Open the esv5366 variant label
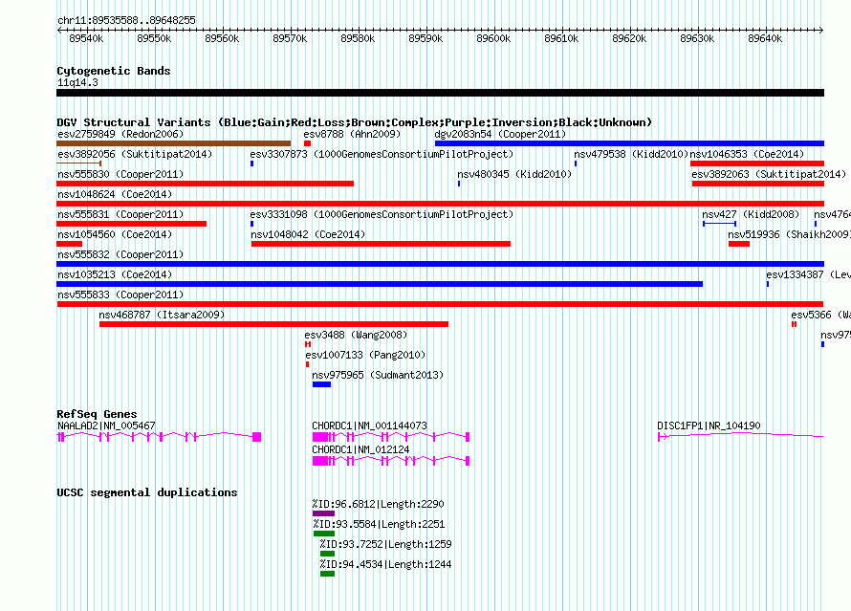Viewport: 851px width, 611px height. pyautogui.click(x=820, y=315)
